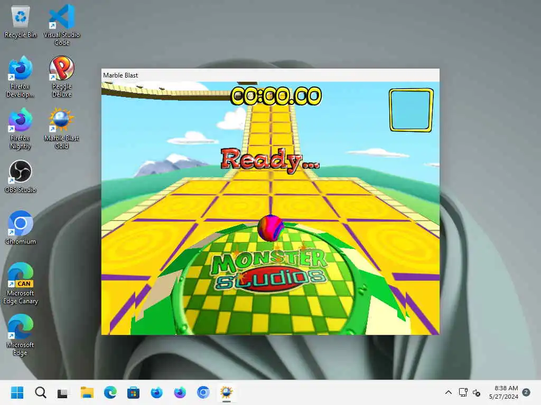Click the Monster Studios logo on the start pad
541x405 pixels.
tap(269, 272)
